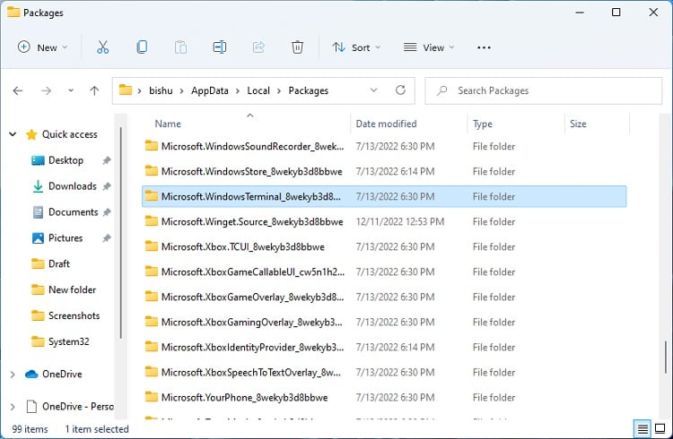The height and width of the screenshot is (439, 673).
Task: Go forward with the right arrow
Action: click(46, 90)
